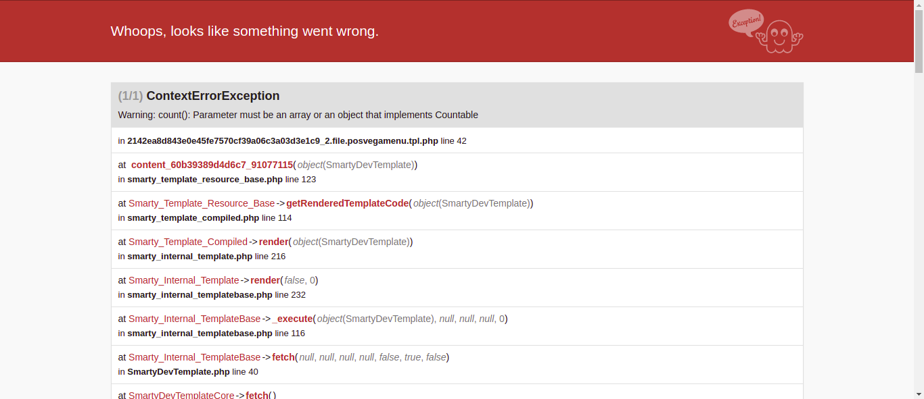Click the ContextErrorException heading
This screenshot has height=399, width=924.
pyautogui.click(x=212, y=96)
